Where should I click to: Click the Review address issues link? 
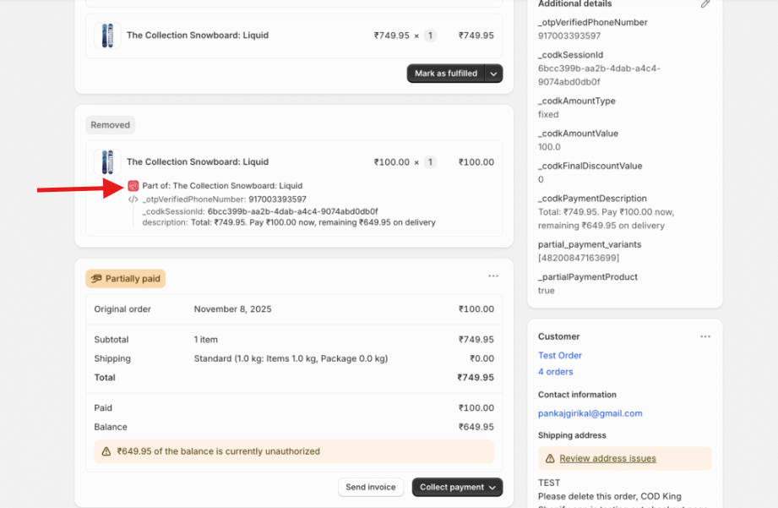coord(607,459)
